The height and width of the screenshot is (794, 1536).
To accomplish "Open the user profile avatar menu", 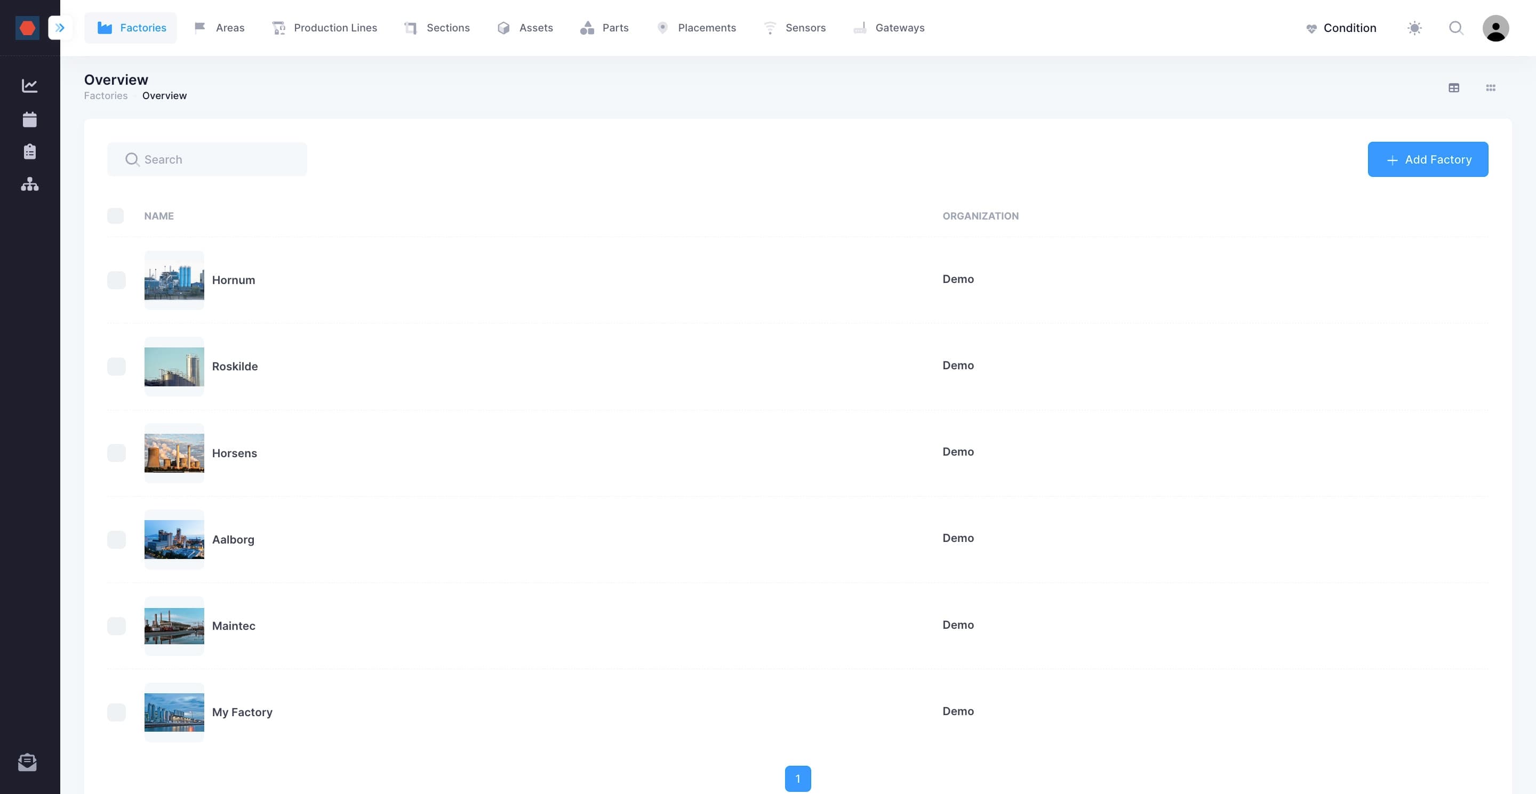I will point(1495,27).
